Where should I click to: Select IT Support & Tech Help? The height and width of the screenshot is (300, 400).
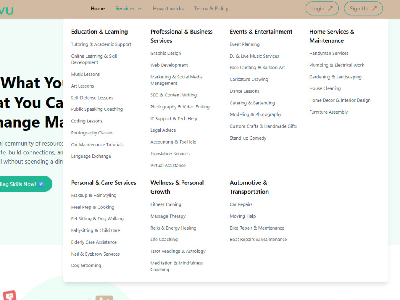tap(174, 118)
